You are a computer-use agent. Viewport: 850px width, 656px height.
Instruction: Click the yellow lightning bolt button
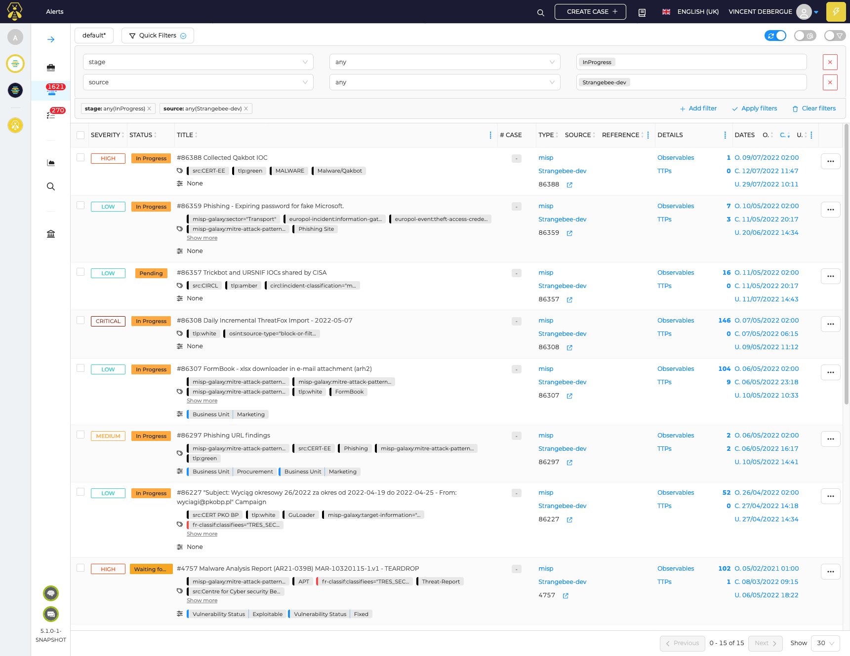[836, 12]
